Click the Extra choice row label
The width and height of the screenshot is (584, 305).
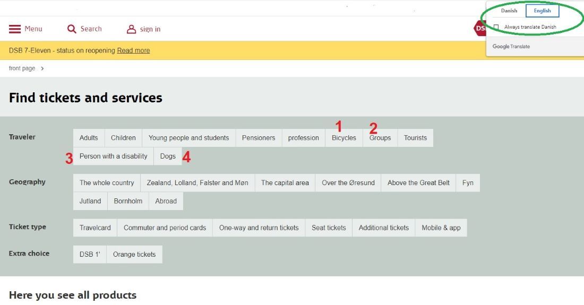[x=29, y=254]
